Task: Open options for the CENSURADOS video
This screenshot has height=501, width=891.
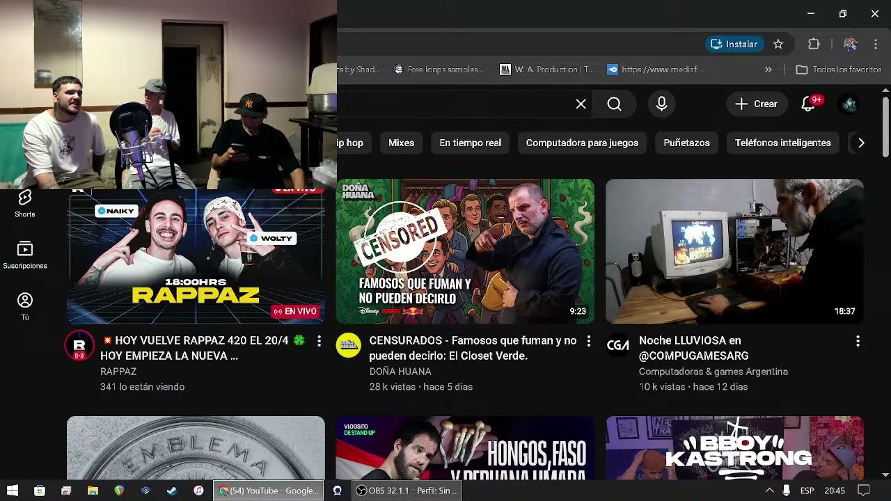Action: click(588, 341)
